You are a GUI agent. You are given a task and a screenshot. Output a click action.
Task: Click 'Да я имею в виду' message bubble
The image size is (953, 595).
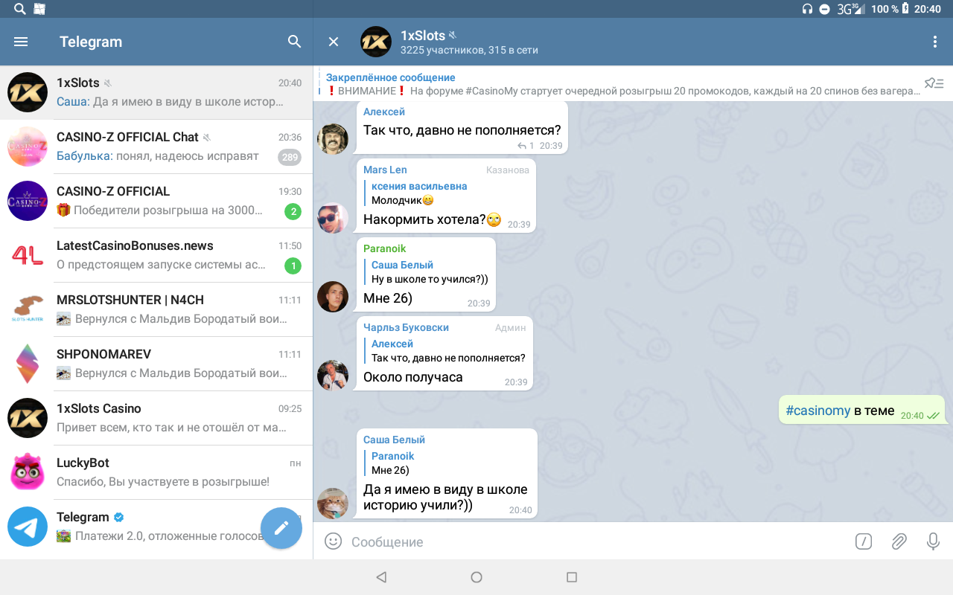(447, 474)
